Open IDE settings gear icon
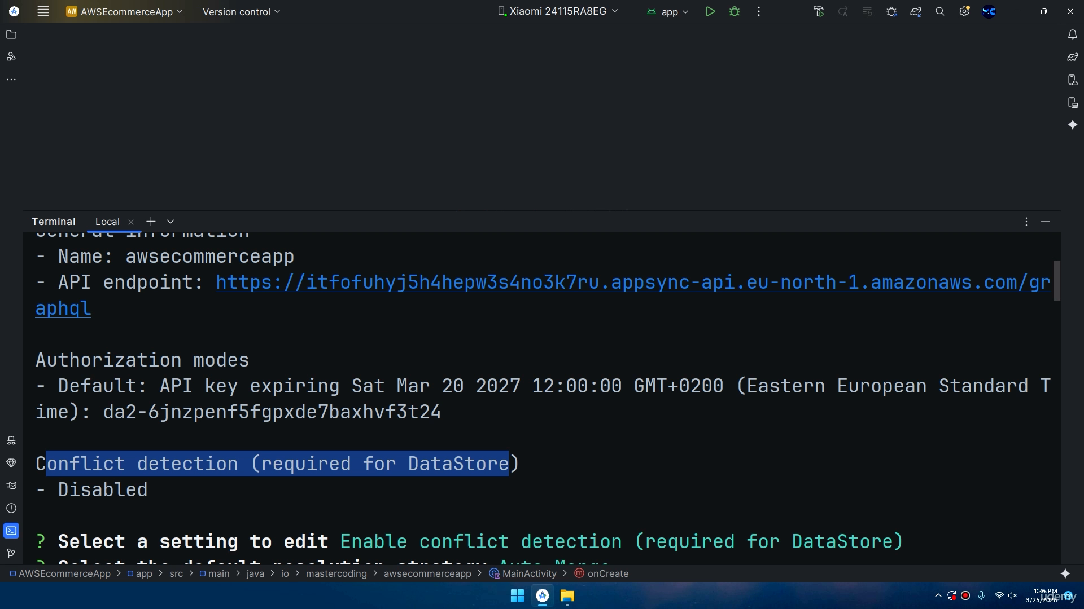 [964, 11]
